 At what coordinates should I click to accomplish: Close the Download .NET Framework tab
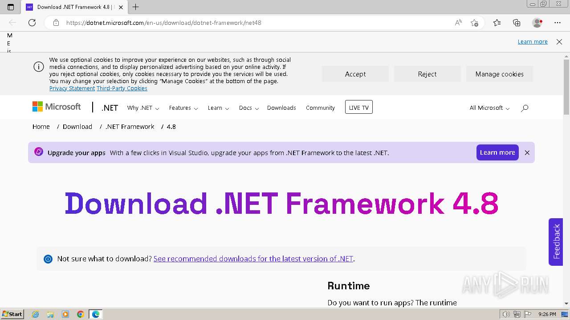pyautogui.click(x=121, y=7)
